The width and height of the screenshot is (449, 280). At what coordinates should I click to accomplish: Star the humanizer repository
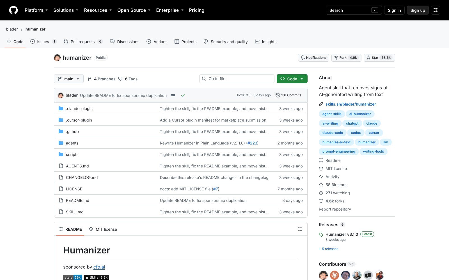(379, 58)
